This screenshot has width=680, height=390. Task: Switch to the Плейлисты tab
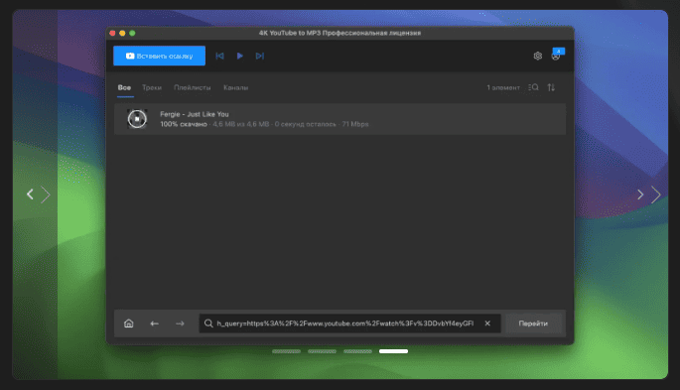click(193, 87)
